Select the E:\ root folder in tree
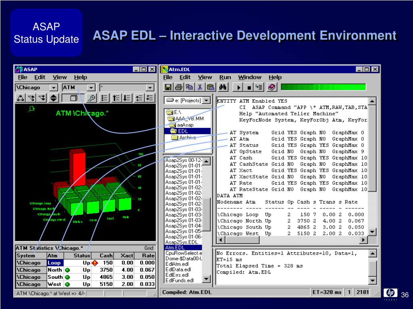Screen dimensions: 413x309 coord(174,112)
